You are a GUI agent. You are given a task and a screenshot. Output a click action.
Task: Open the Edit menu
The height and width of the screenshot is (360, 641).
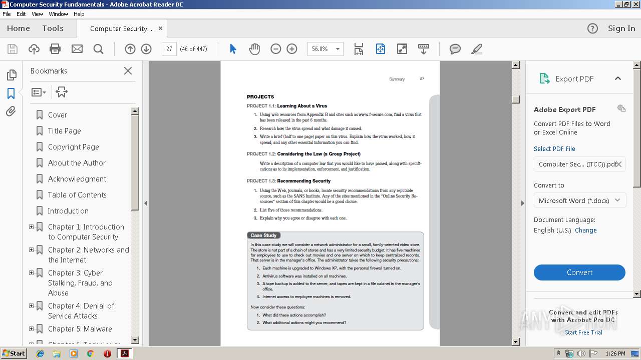[21, 14]
